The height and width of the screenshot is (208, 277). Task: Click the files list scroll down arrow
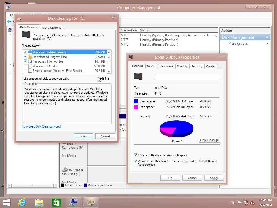109,71
